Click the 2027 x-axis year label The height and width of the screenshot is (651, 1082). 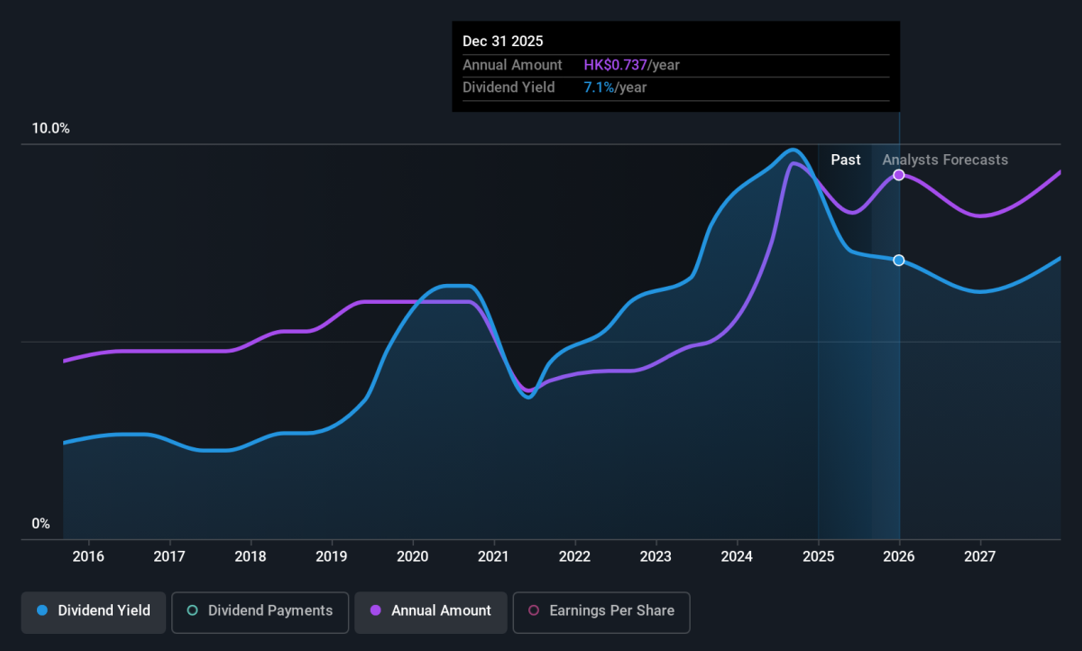click(979, 555)
